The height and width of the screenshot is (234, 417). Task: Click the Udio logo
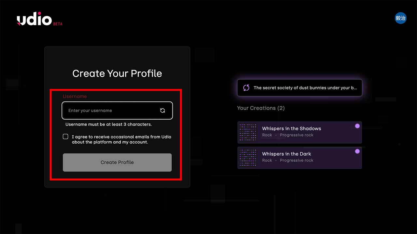point(34,19)
